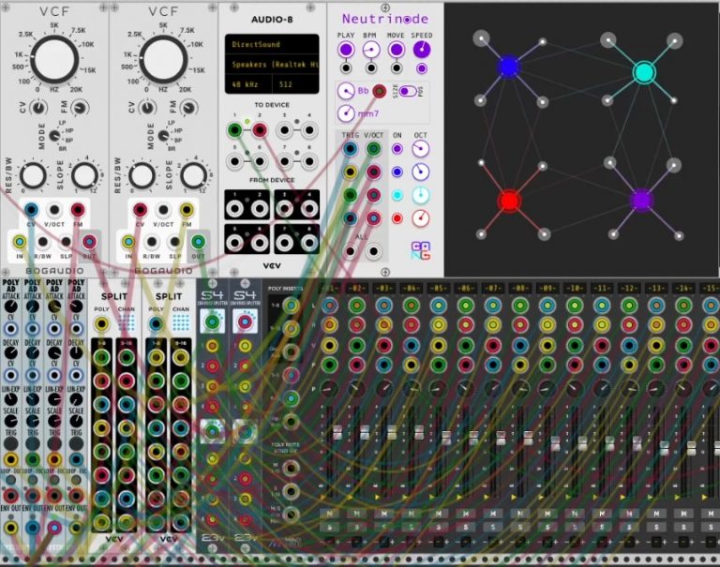Click the left SPLIT module POLY input jack
Image resolution: width=720 pixels, height=567 pixels.
(x=101, y=324)
